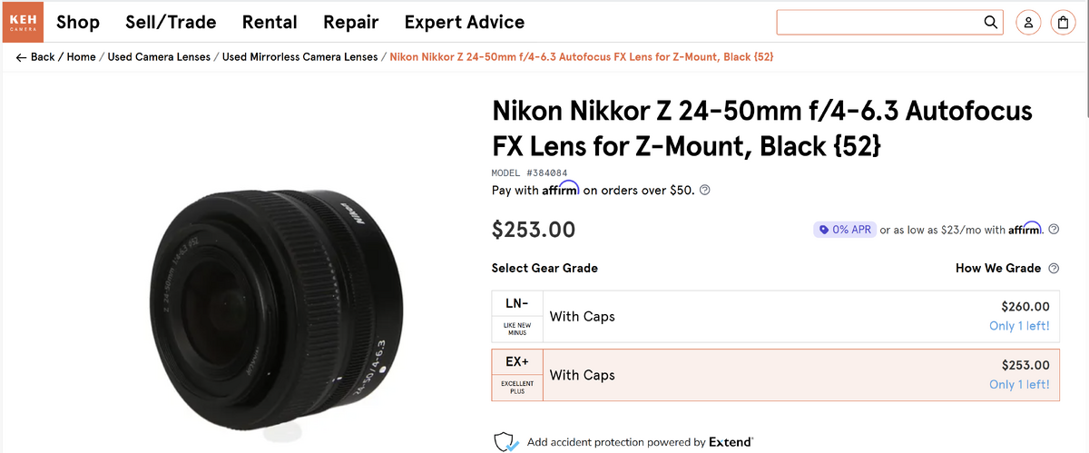Screen dimensions: 1089x453
Task: Open the user account icon
Action: 1029,22
